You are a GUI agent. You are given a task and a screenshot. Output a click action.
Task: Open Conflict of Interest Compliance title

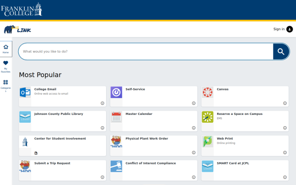coord(150,163)
